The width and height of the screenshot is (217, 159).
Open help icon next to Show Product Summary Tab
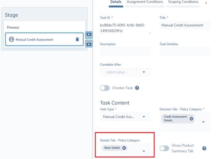coord(204,148)
